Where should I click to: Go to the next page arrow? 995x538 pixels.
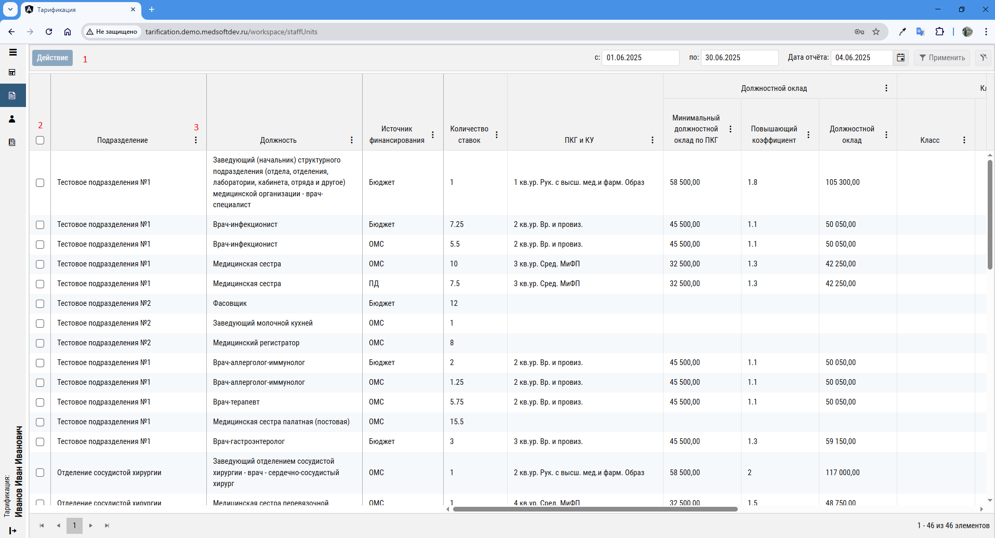pyautogui.click(x=91, y=526)
